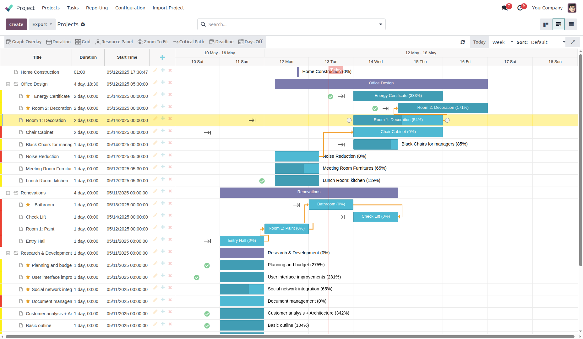Click the refresh icon in Gantt toolbar

(x=463, y=42)
